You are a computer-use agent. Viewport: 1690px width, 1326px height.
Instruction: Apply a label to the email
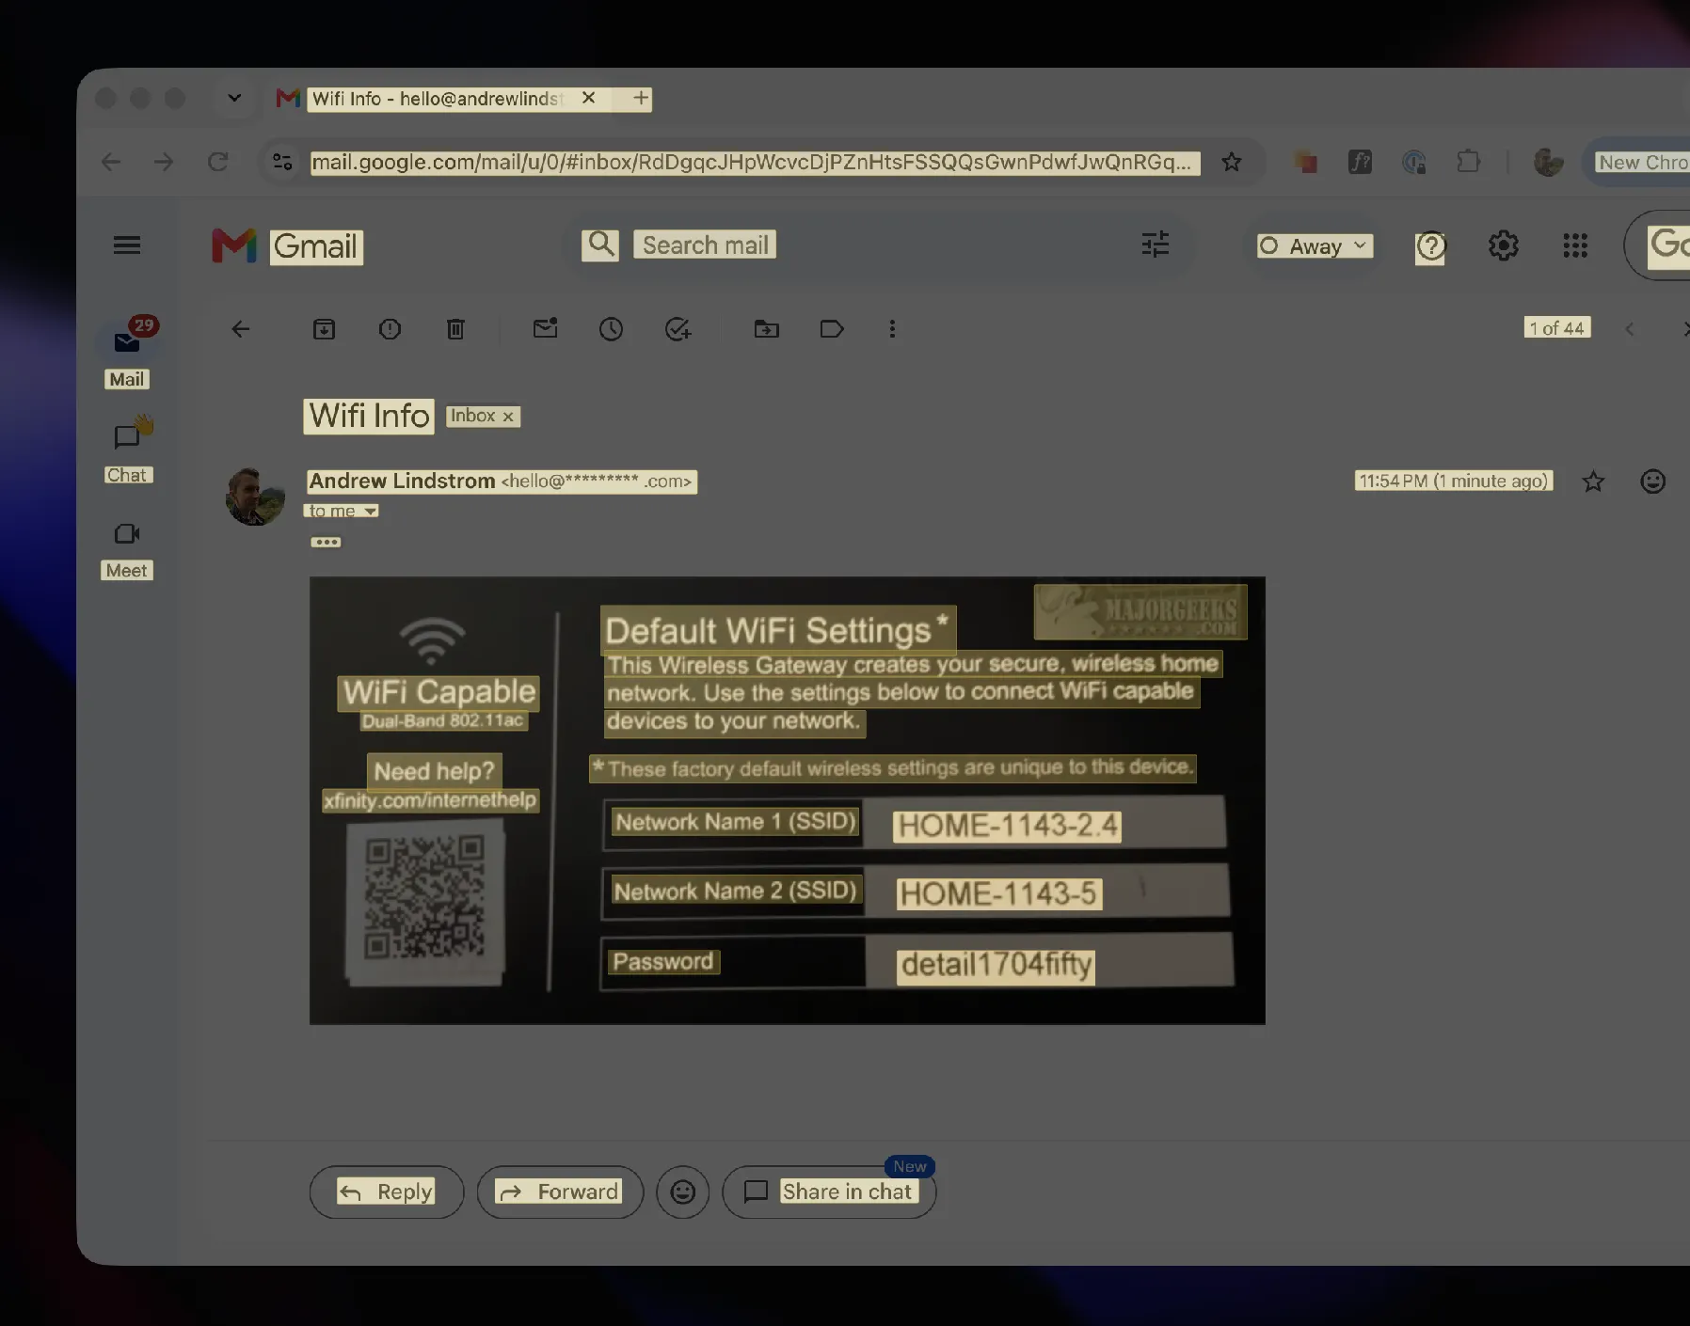point(832,329)
